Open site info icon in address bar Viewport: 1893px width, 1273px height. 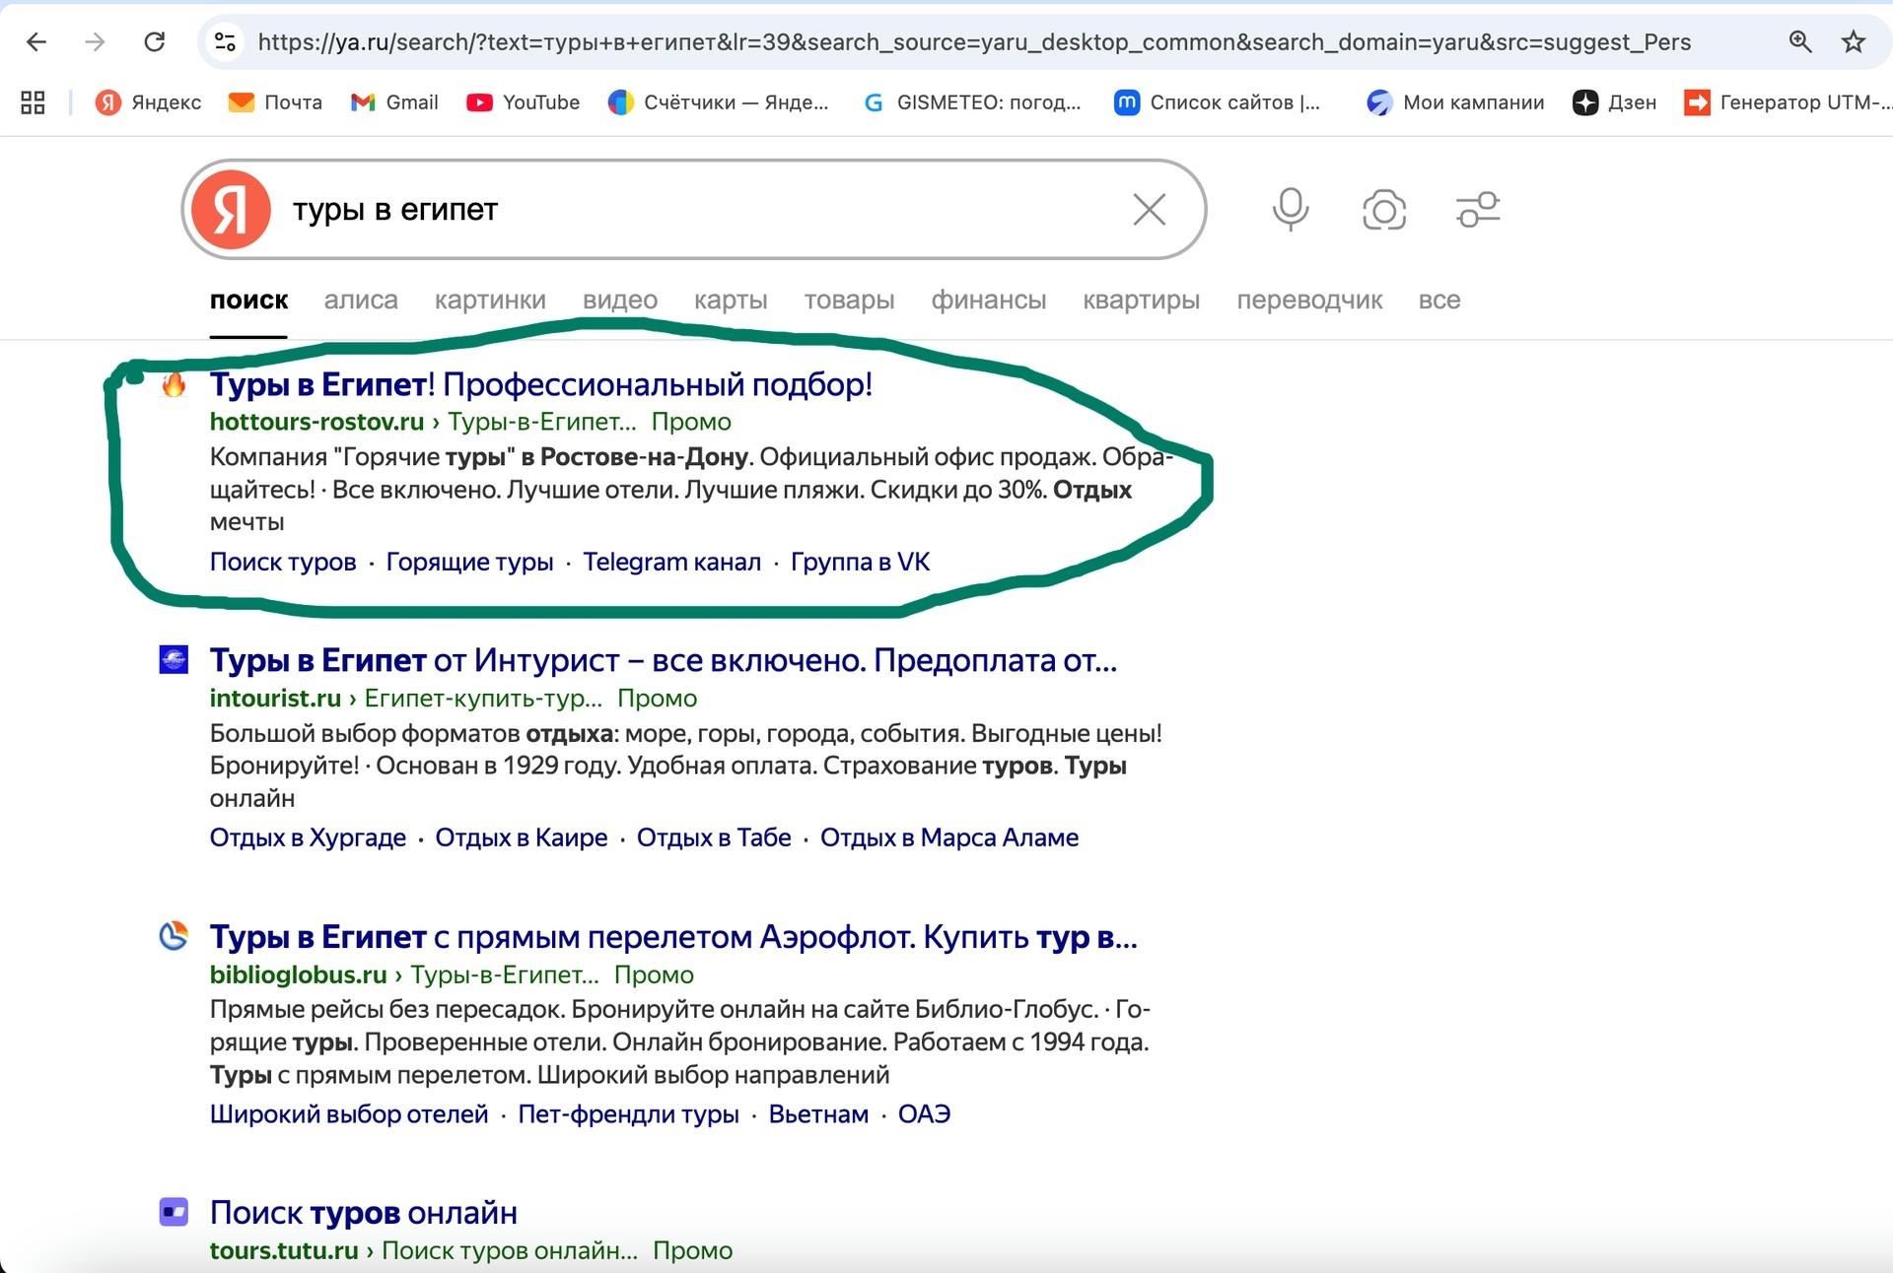[225, 41]
